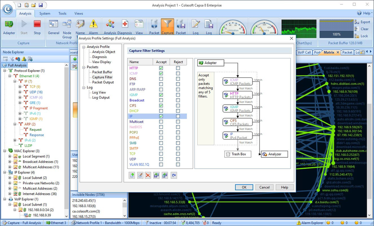Select Capture Filter in settings tree

pos(102,77)
